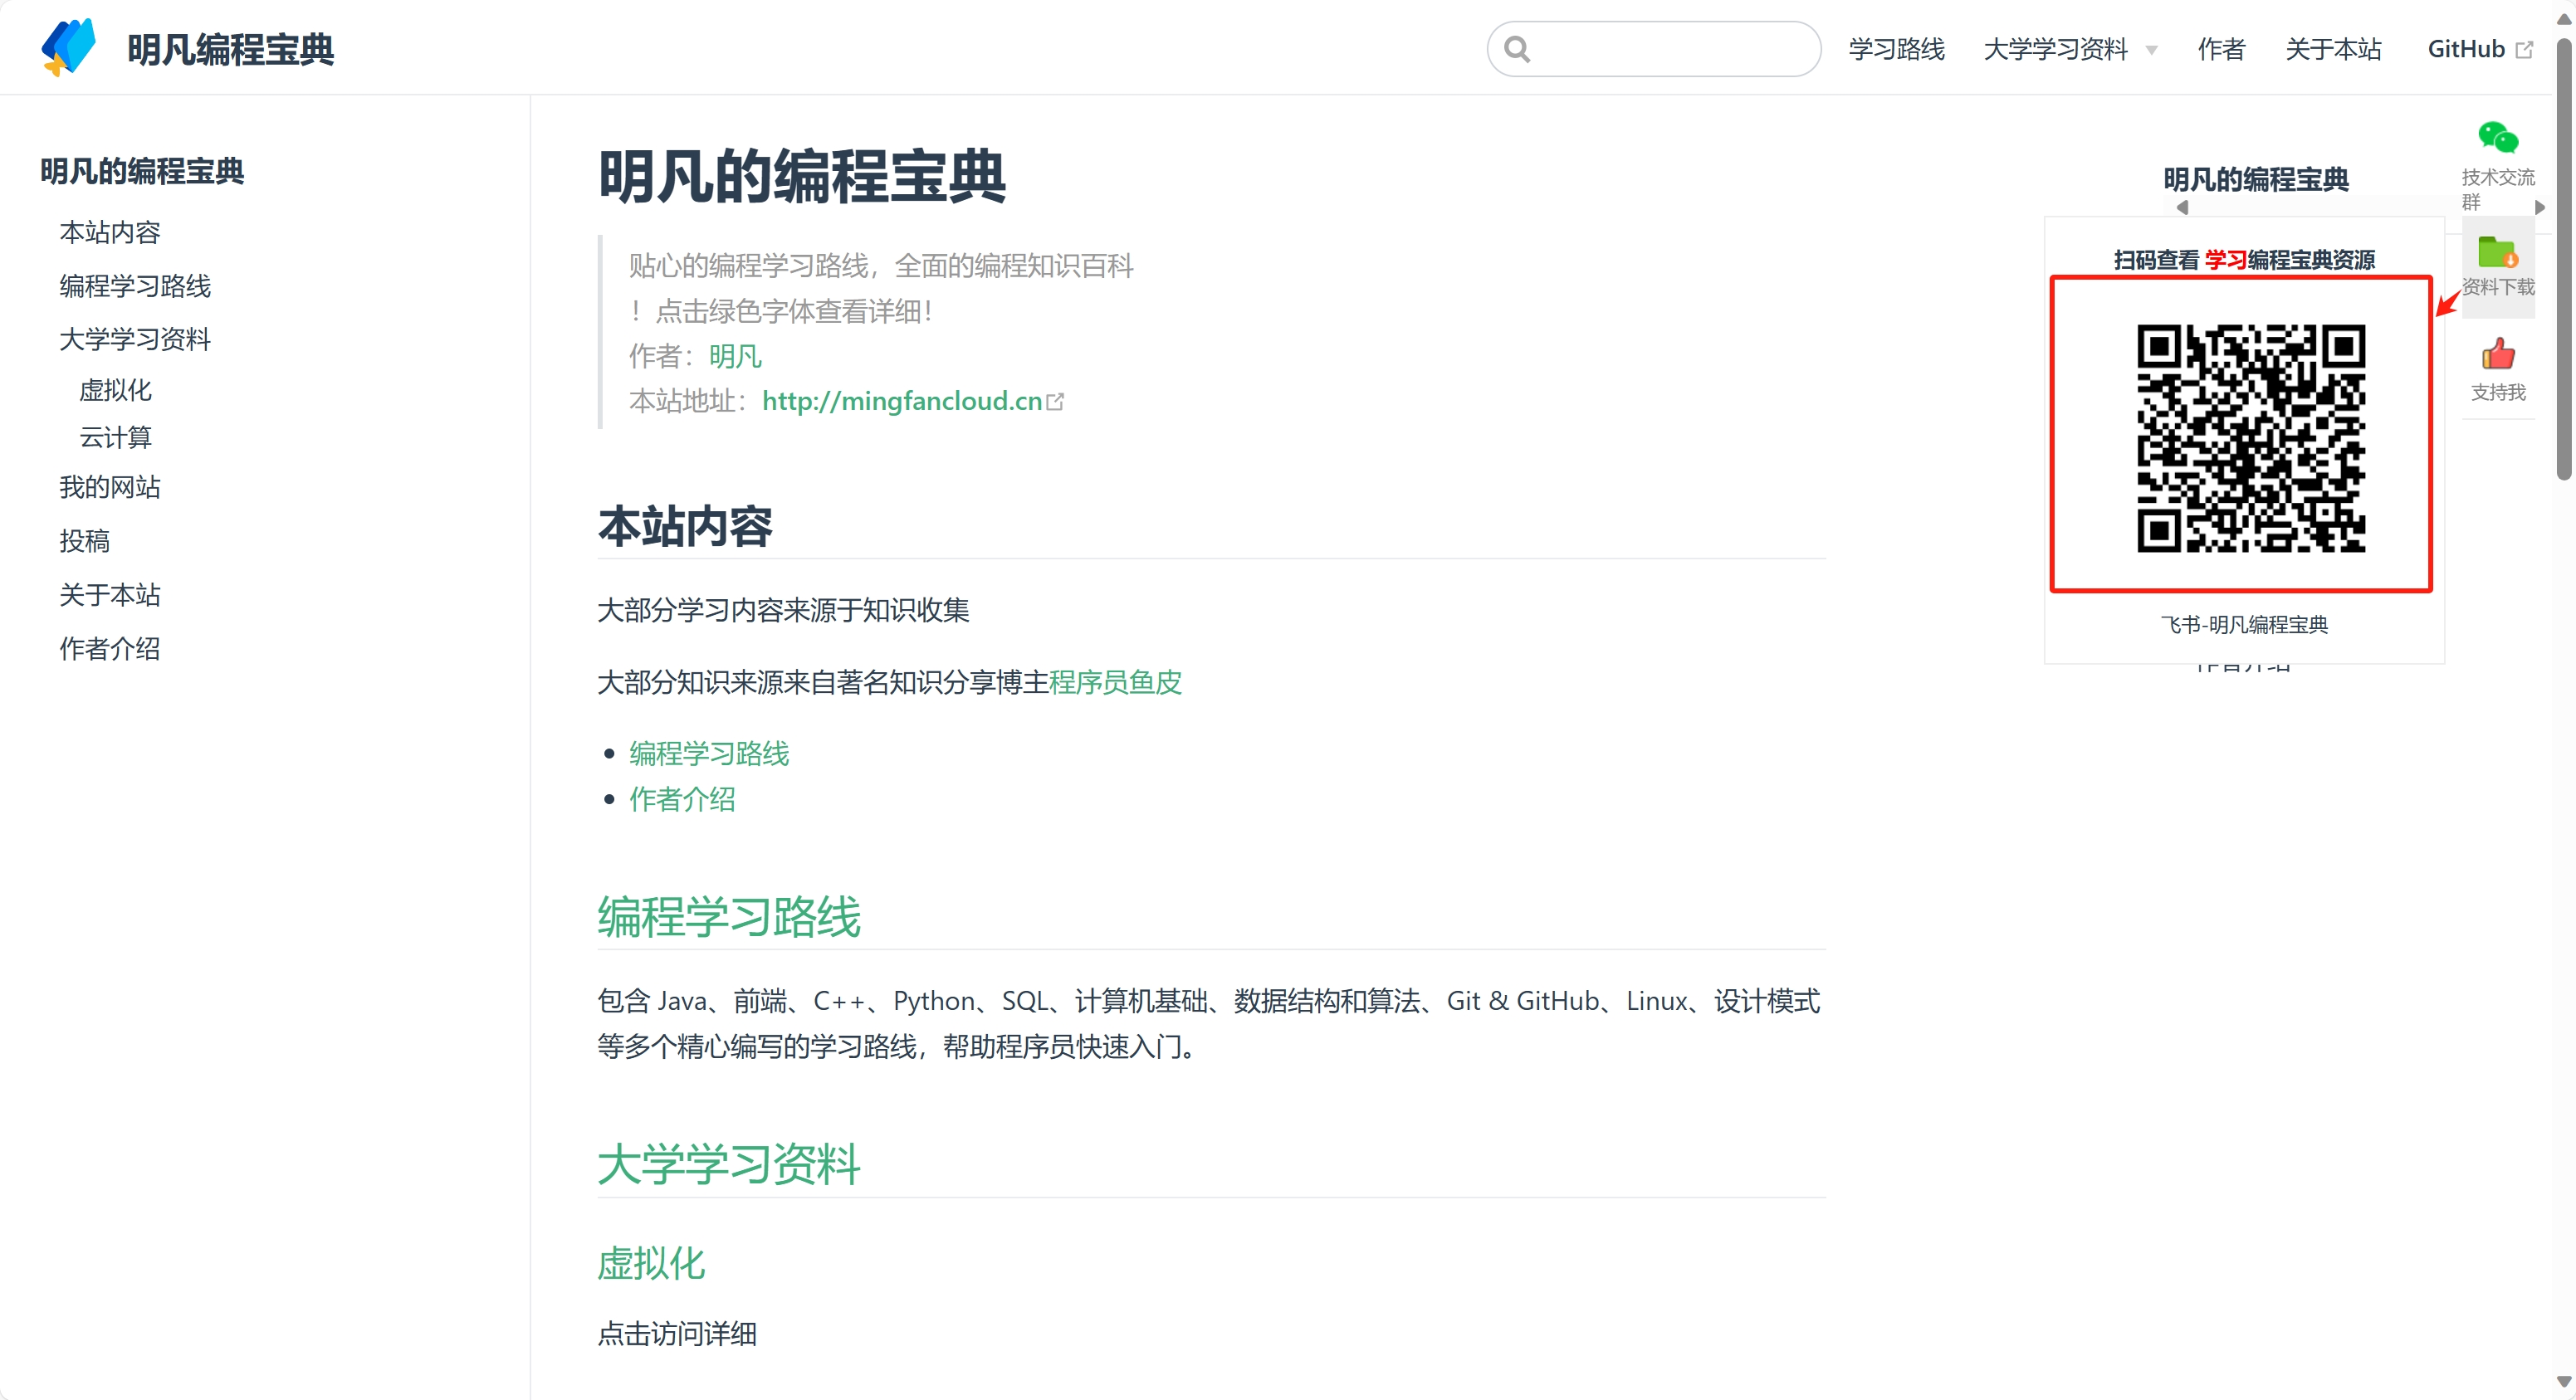Viewport: 2576px width, 1400px height.
Task: Click the thumbs-up 支持我 icon
Action: pyautogui.click(x=2497, y=355)
